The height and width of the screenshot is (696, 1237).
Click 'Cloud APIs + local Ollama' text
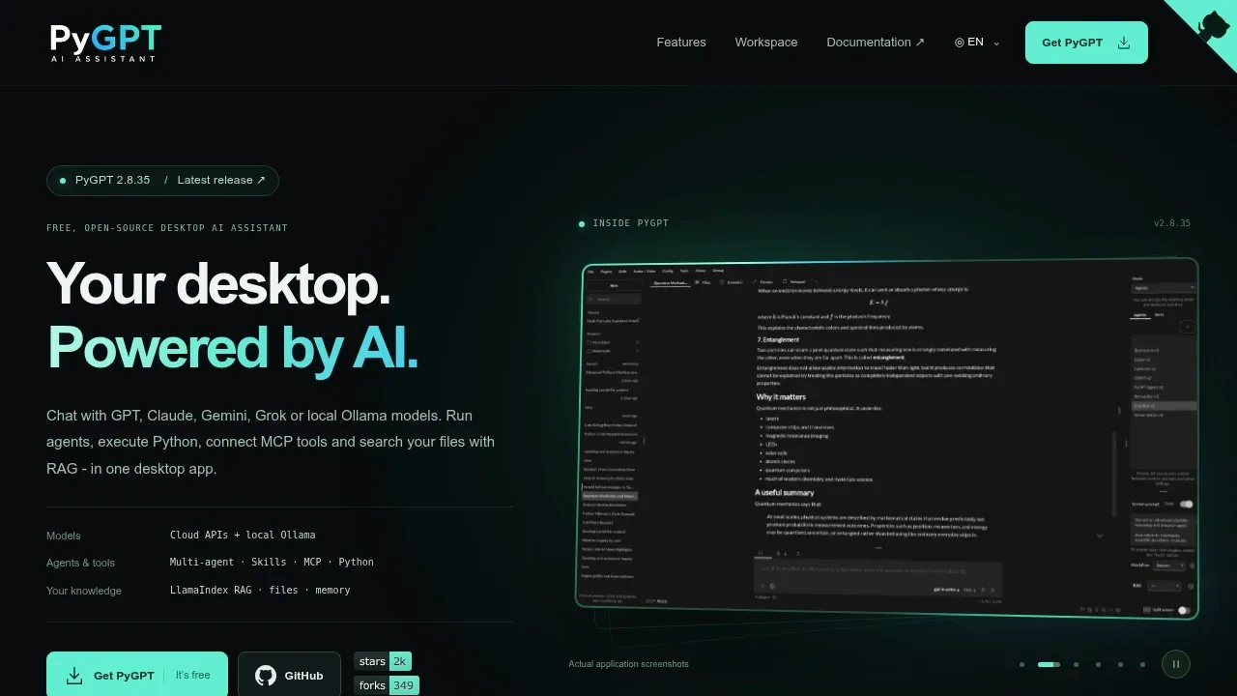(x=243, y=535)
